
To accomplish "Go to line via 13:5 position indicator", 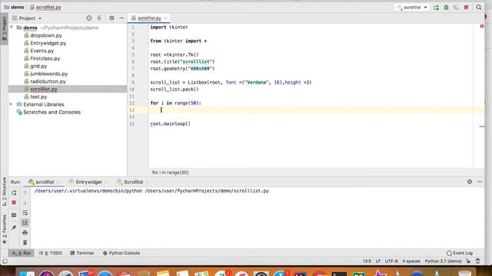I will tap(367, 261).
